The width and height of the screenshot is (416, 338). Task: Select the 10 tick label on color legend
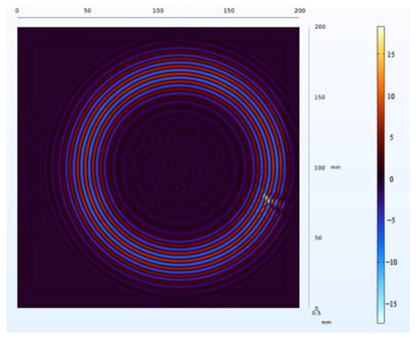[391, 96]
